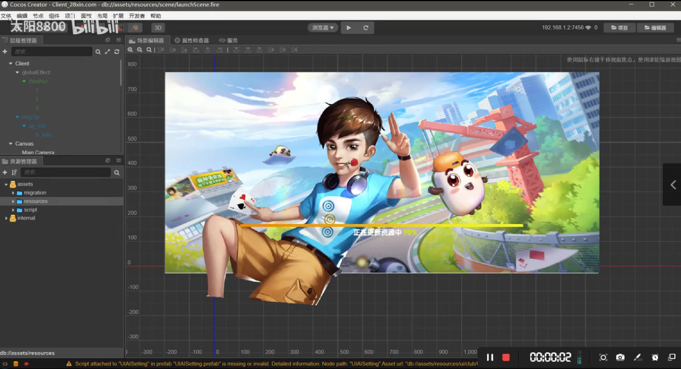The height and width of the screenshot is (369, 681).
Task: Refresh the hierarchy panel list
Action: pyautogui.click(x=117, y=52)
